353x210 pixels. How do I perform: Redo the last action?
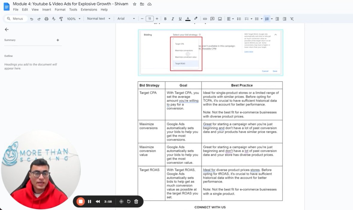tap(39, 19)
